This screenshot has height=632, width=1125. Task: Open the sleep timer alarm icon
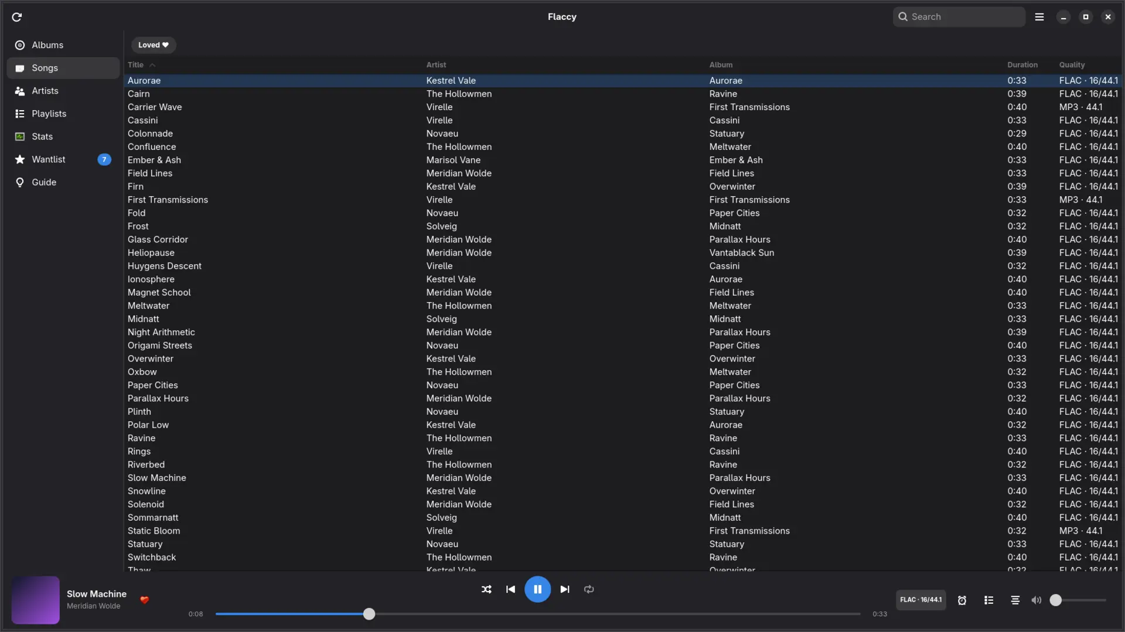962,600
